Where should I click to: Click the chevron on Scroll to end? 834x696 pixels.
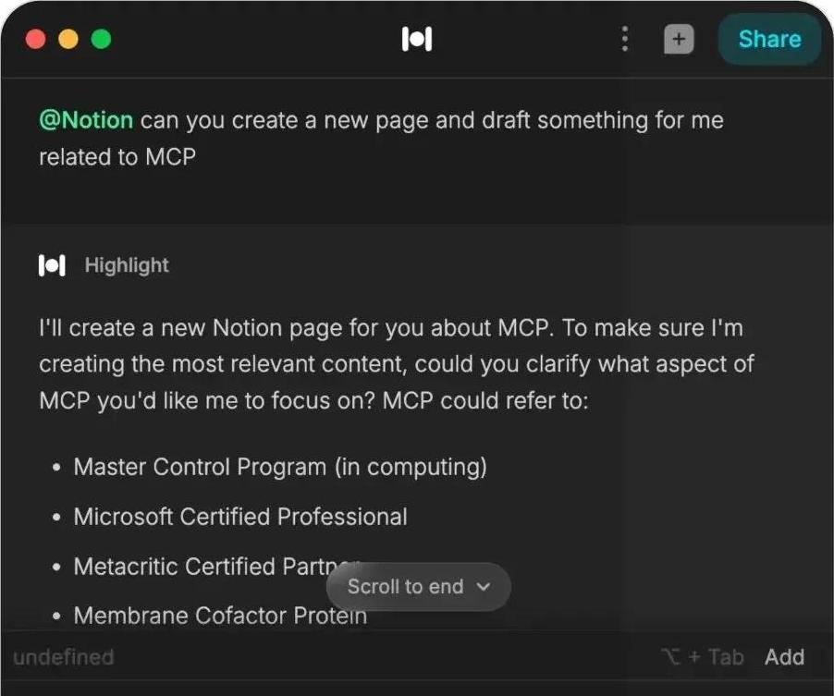[483, 586]
